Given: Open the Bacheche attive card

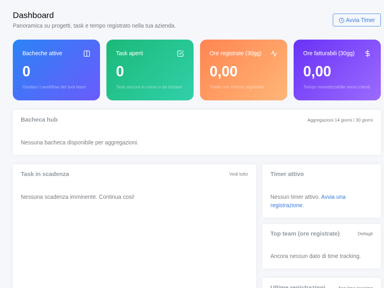Looking at the screenshot, I should 56,70.
